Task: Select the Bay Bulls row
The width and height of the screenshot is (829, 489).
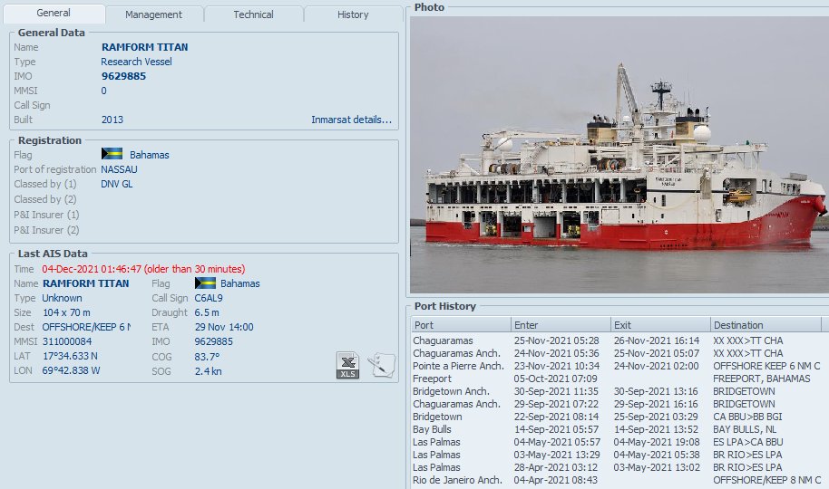Action: point(618,429)
